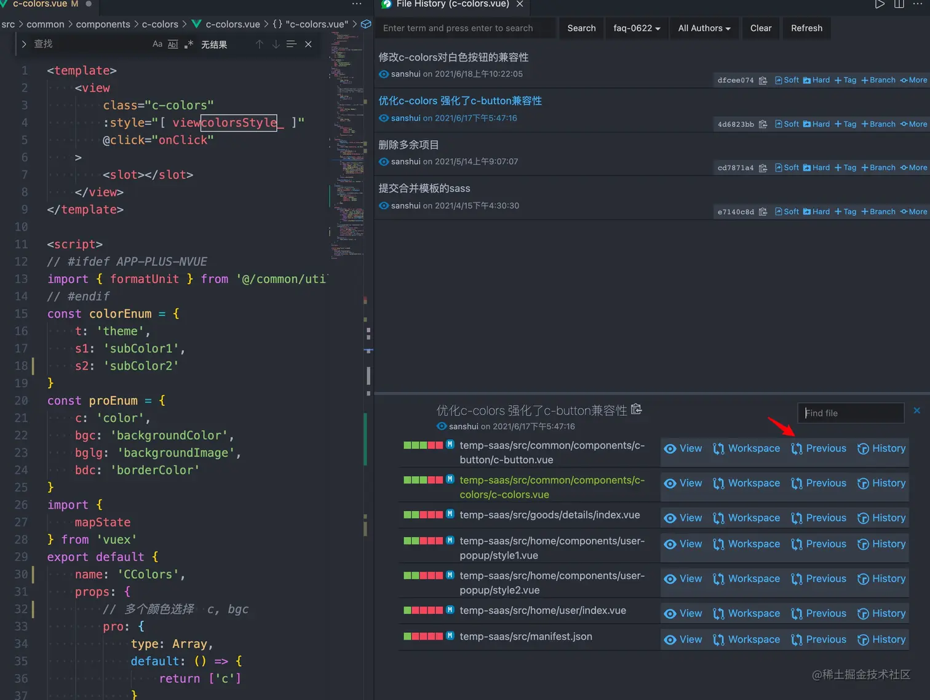Open commit 删除多余项目
930x700 pixels.
pyautogui.click(x=408, y=145)
